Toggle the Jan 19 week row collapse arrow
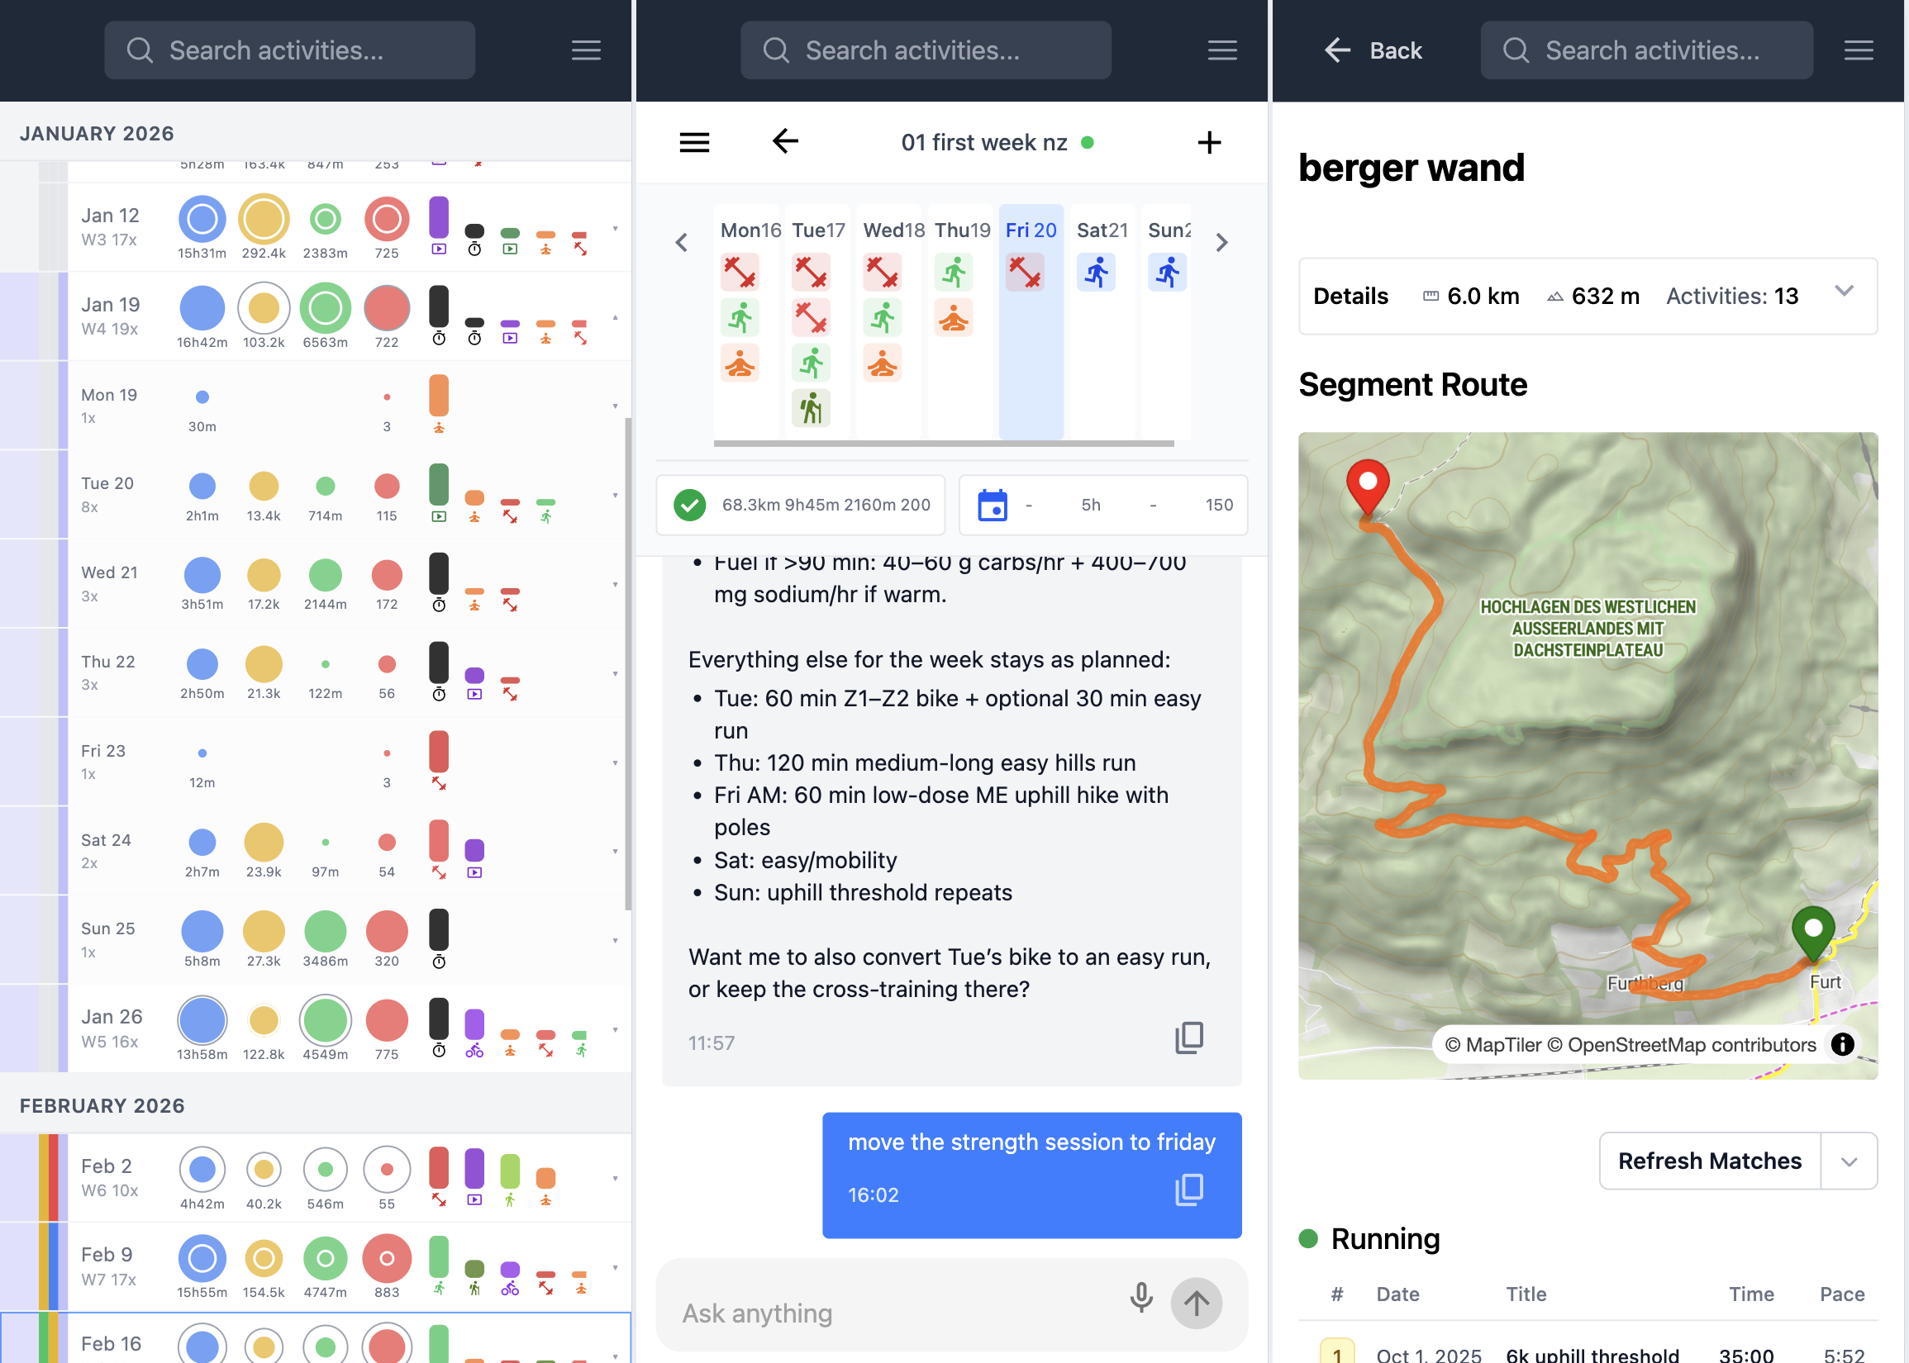The width and height of the screenshot is (1909, 1363). click(615, 317)
